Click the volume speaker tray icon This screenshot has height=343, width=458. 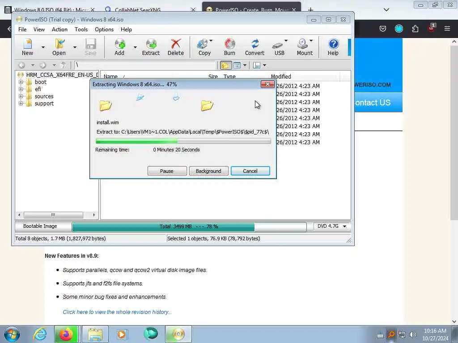pyautogui.click(x=413, y=335)
